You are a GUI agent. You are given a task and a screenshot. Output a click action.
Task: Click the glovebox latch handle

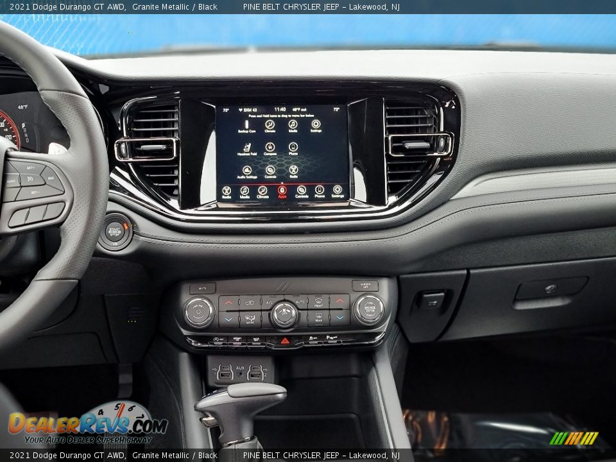(x=551, y=289)
